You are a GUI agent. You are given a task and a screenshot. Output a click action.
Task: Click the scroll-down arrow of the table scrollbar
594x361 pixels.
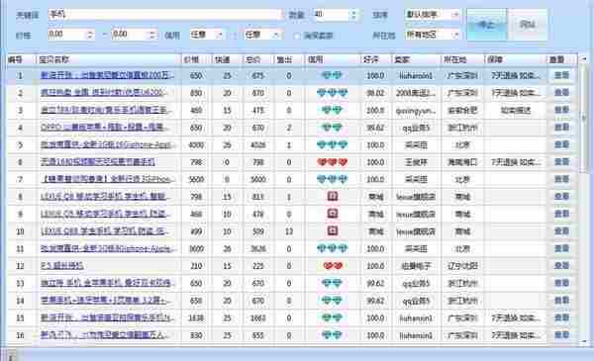tap(584, 341)
